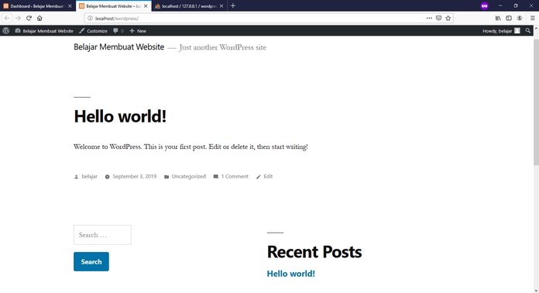Open the 1 Comment link
The image size is (539, 293).
pos(235,177)
